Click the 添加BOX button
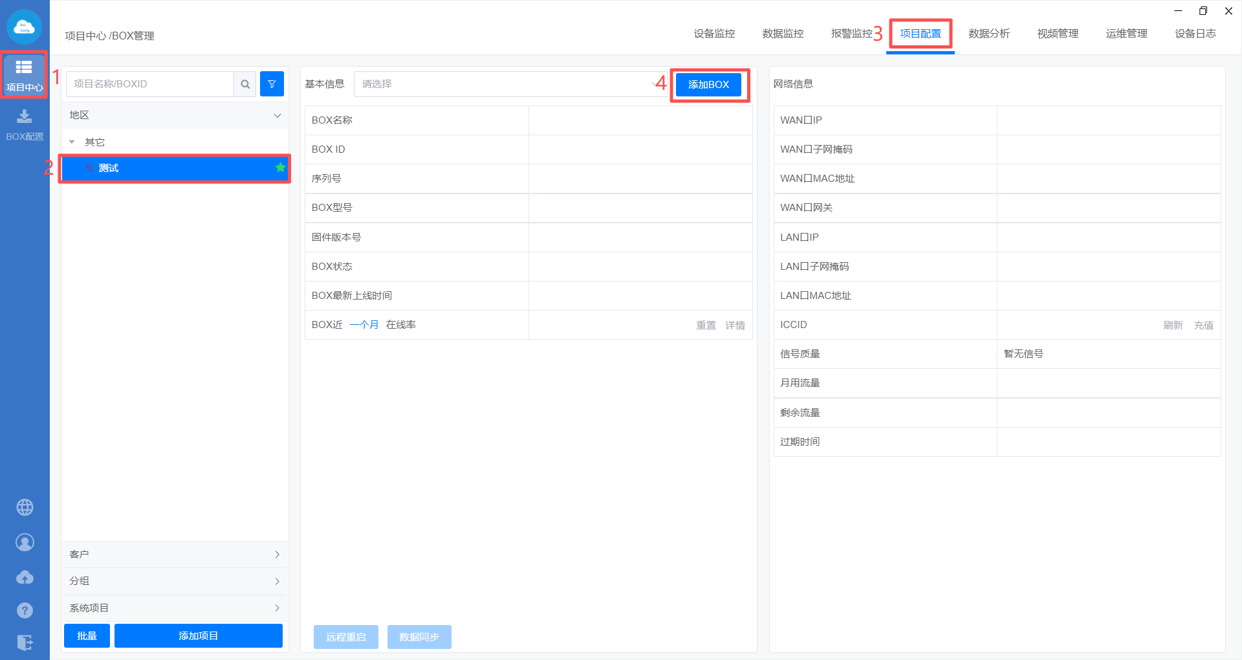The height and width of the screenshot is (660, 1242). point(708,85)
